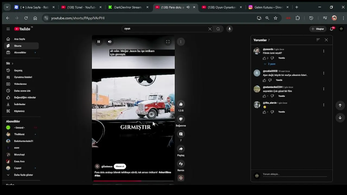Open Abonelikler in sidebar
This screenshot has width=347, height=195.
pyautogui.click(x=21, y=53)
